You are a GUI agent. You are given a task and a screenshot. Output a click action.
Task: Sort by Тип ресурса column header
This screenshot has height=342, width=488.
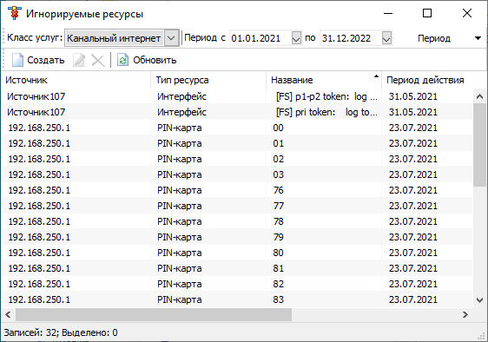click(208, 80)
